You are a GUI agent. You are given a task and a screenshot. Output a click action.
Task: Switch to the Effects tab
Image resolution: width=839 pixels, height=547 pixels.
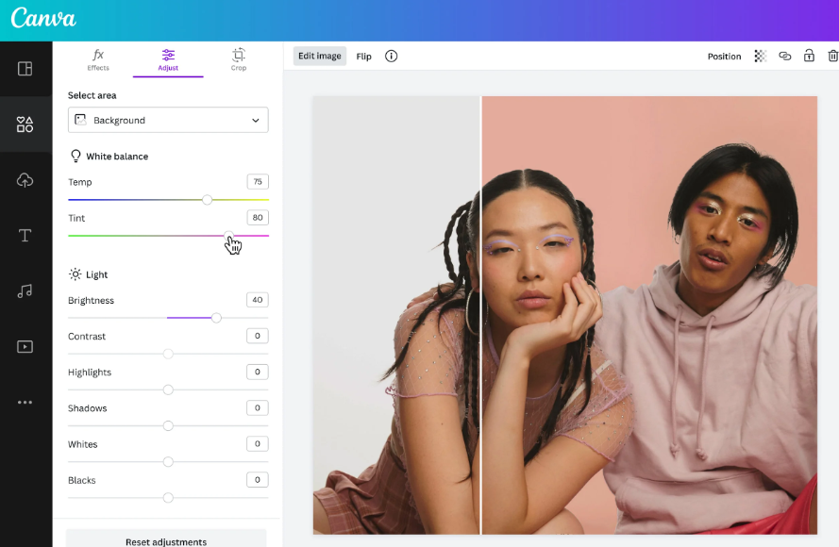[x=97, y=60]
